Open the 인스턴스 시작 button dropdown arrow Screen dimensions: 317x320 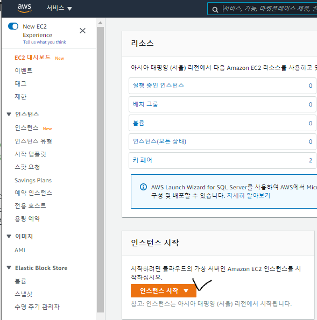[x=186, y=290]
